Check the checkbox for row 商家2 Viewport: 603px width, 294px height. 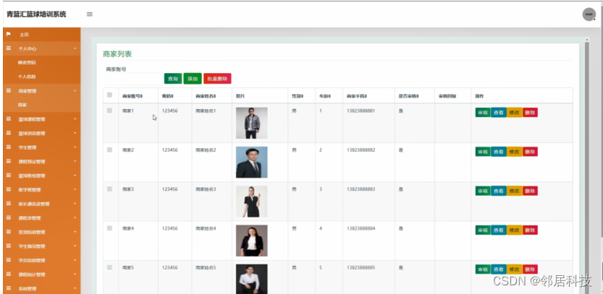click(109, 150)
